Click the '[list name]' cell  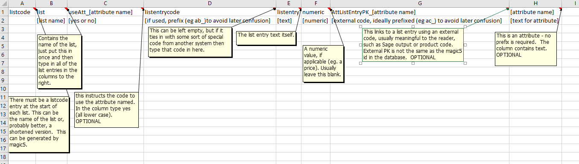[52, 20]
